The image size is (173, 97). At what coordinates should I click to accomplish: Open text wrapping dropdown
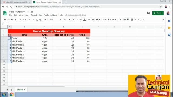[114, 20]
